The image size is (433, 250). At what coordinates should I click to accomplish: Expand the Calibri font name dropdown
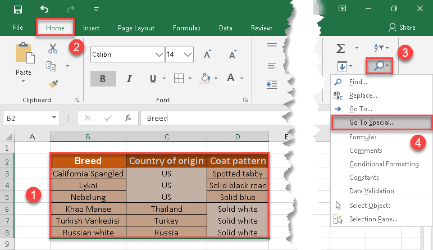coord(158,54)
